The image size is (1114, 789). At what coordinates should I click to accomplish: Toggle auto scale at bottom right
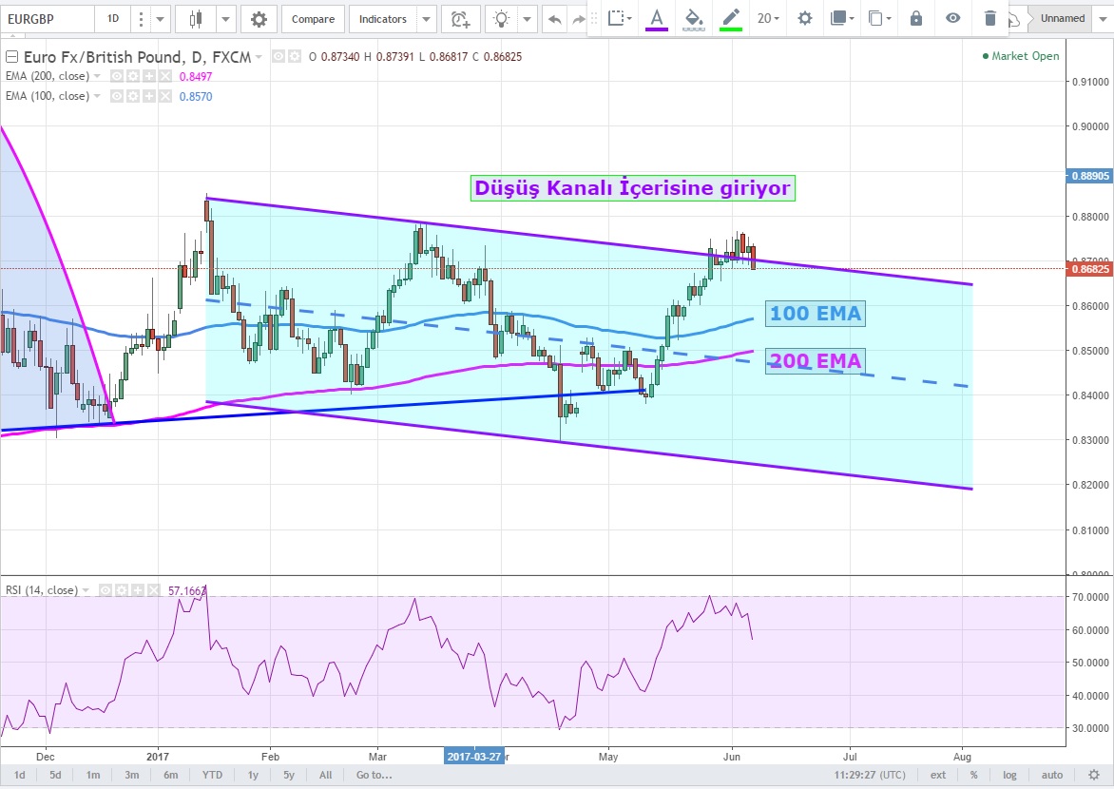tap(1051, 775)
